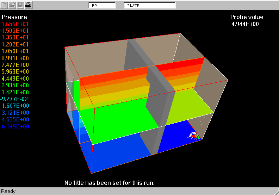Select the 2.935E+00 green legend value
Image resolution: width=279 pixels, height=195 pixels.
(x=15, y=85)
